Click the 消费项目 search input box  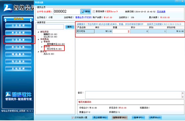(x=50, y=27)
